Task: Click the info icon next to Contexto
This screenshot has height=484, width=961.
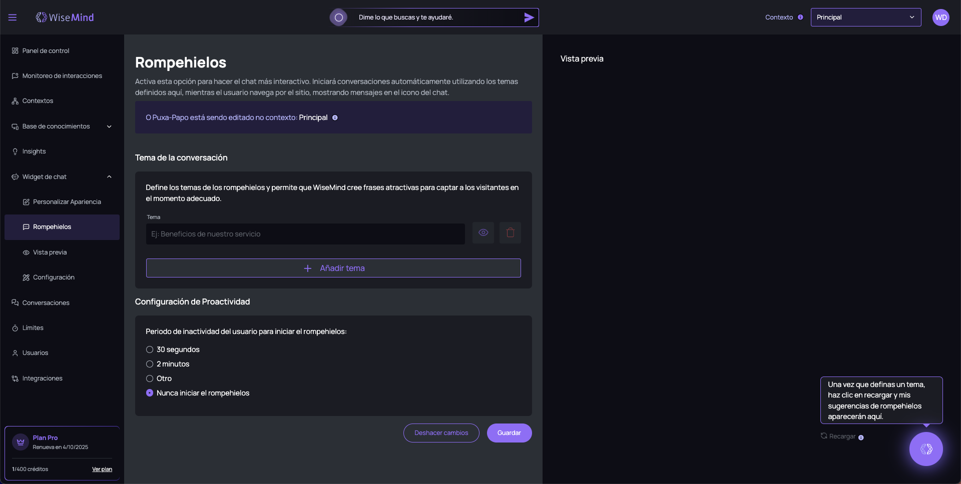Action: 800,17
